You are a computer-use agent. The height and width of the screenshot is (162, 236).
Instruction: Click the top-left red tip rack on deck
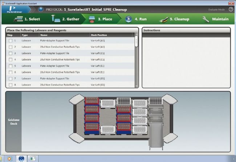91,101
